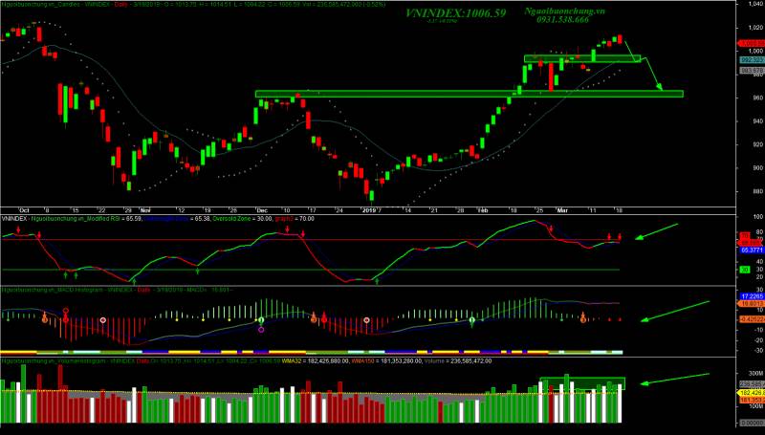This screenshot has width=765, height=435.
Task: Select the long lower green support zone rectangle
Action: point(469,94)
